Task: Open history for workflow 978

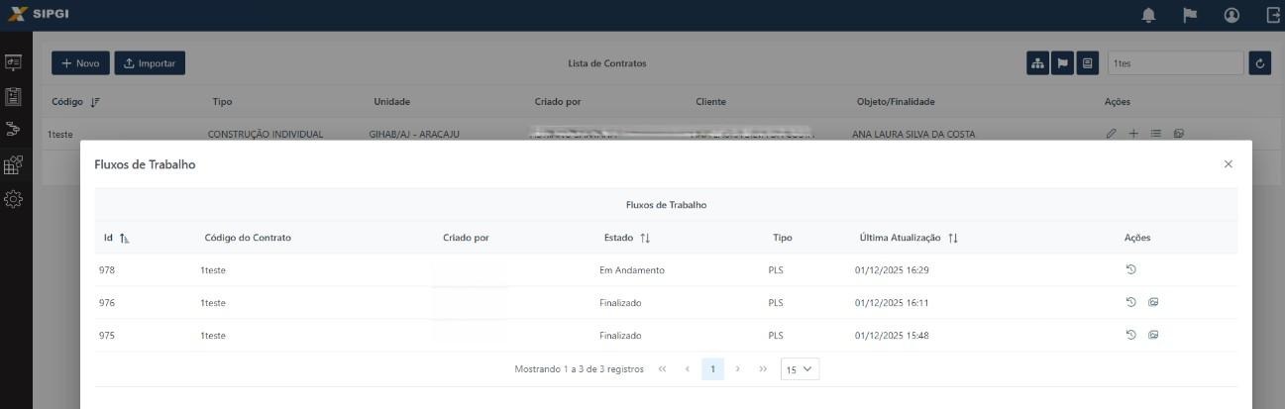Action: (x=1130, y=269)
